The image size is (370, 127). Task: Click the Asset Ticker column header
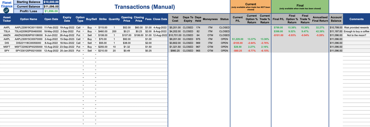pos(7,19)
